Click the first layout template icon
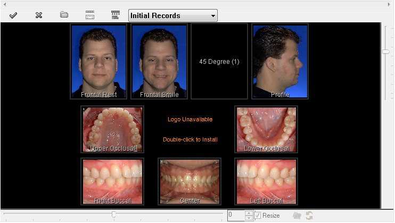Viewport: 395px width, 223px height. coord(90,15)
